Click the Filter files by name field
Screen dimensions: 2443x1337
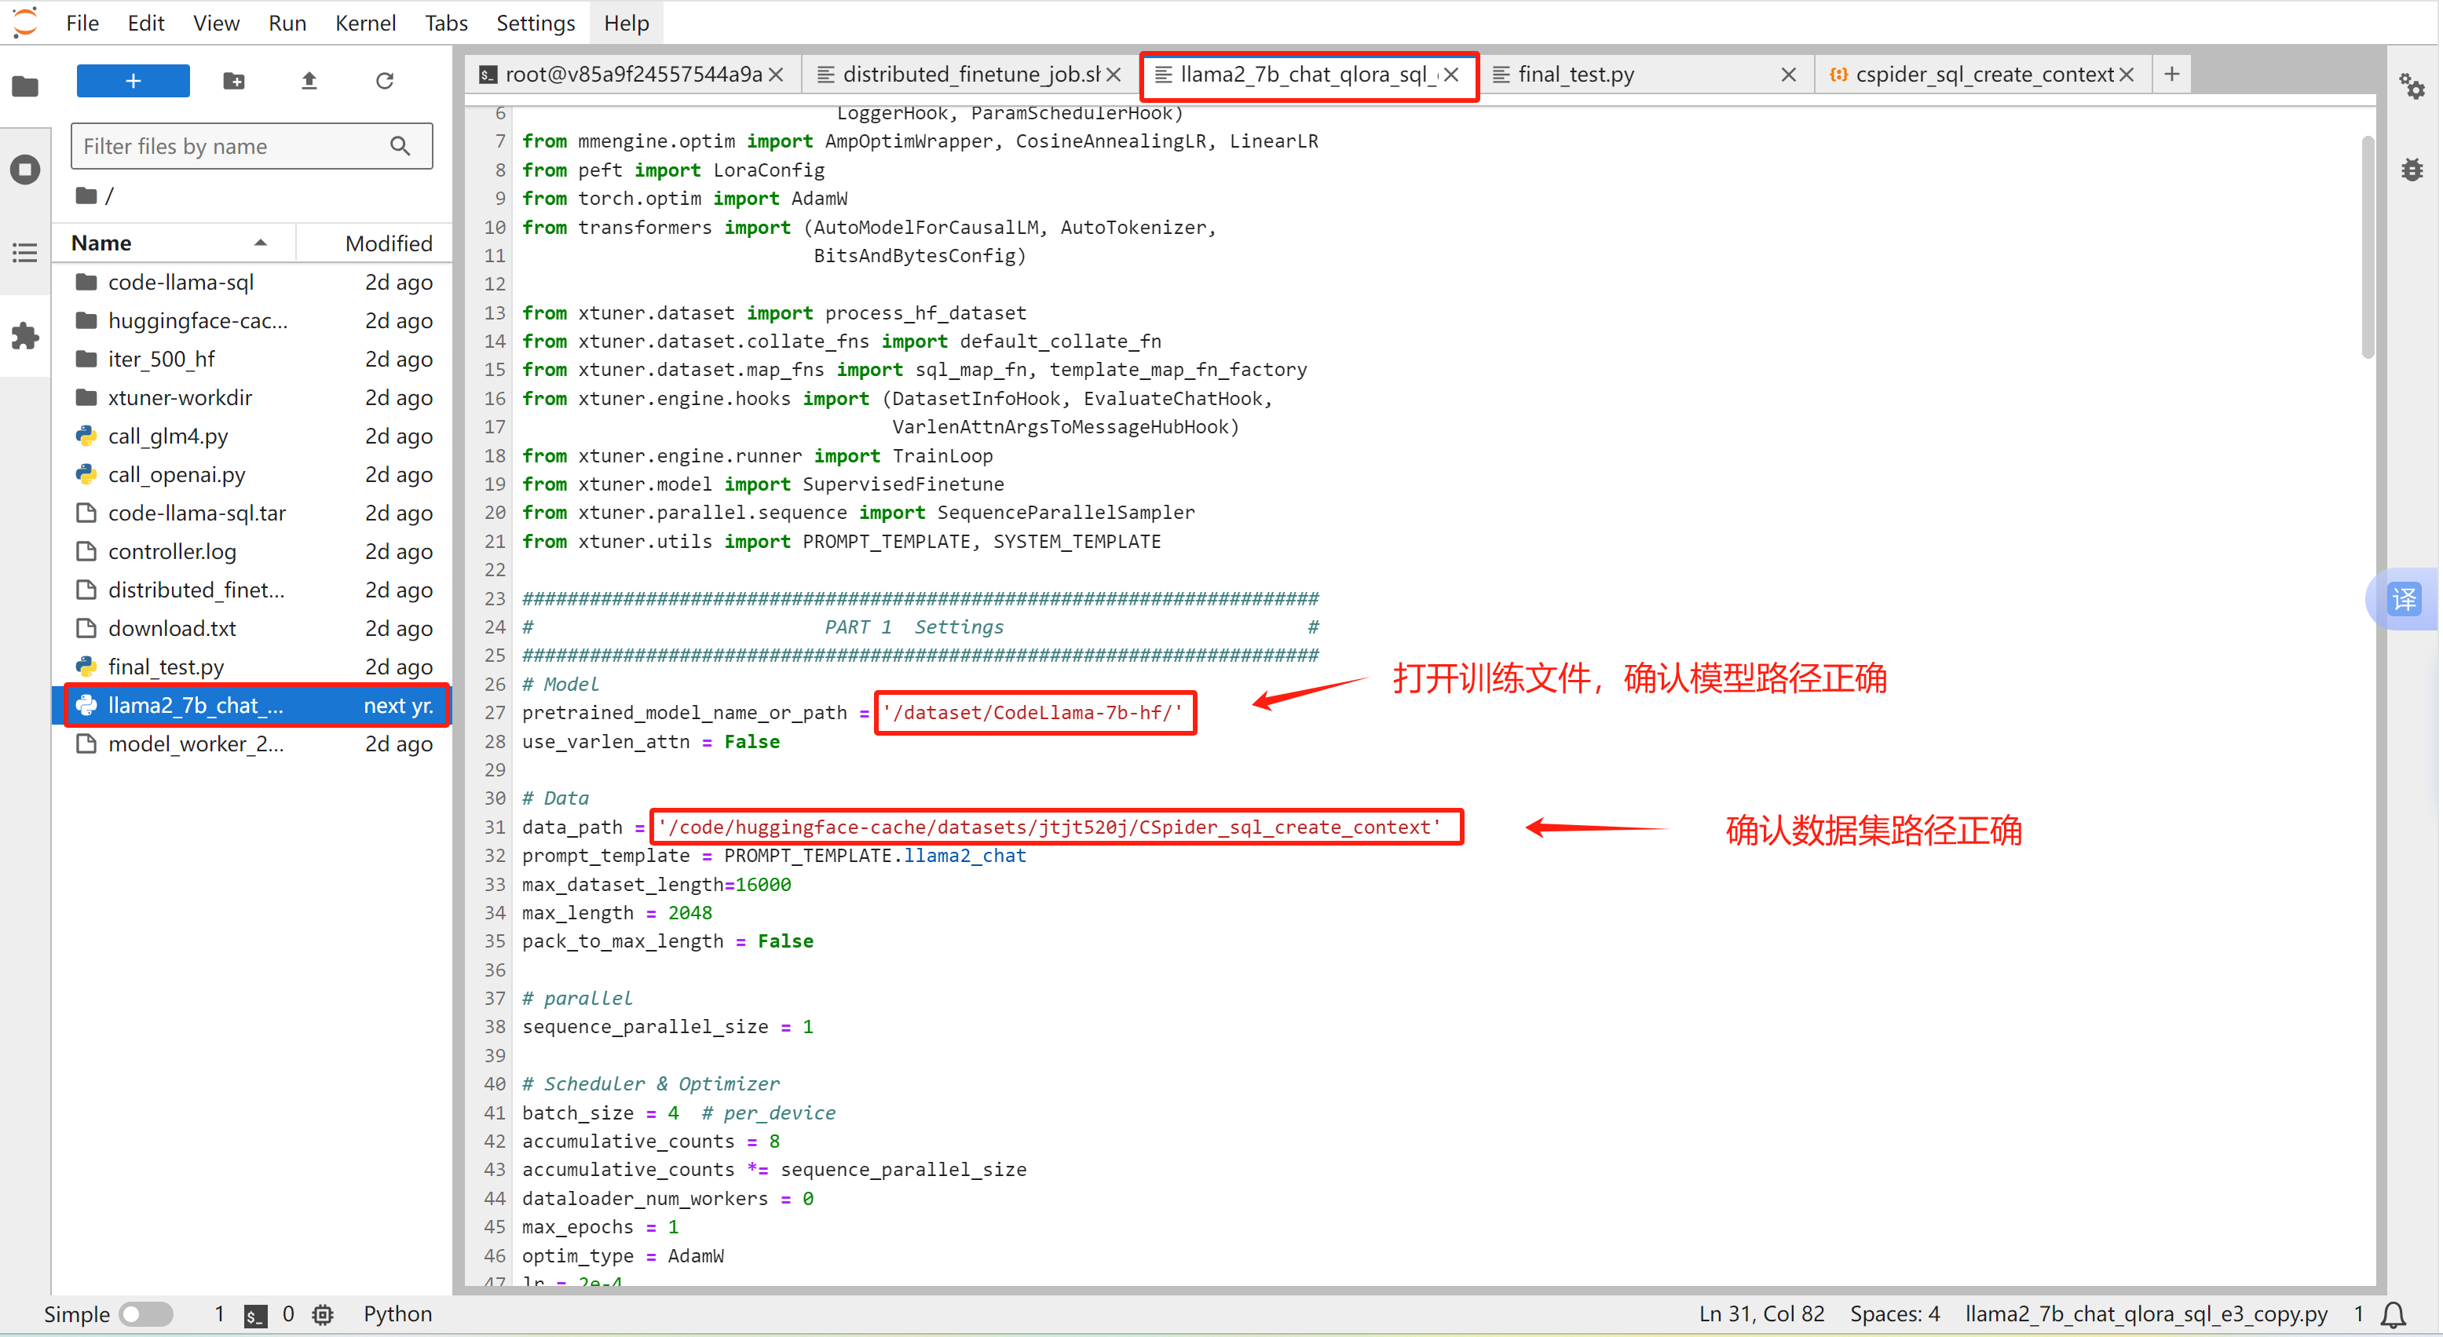[251, 146]
